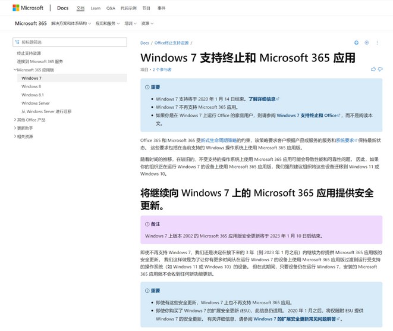393x331 pixels.
Task: Open 连接到 Microsoft 365 服务 in sidebar
Action: tap(40, 61)
